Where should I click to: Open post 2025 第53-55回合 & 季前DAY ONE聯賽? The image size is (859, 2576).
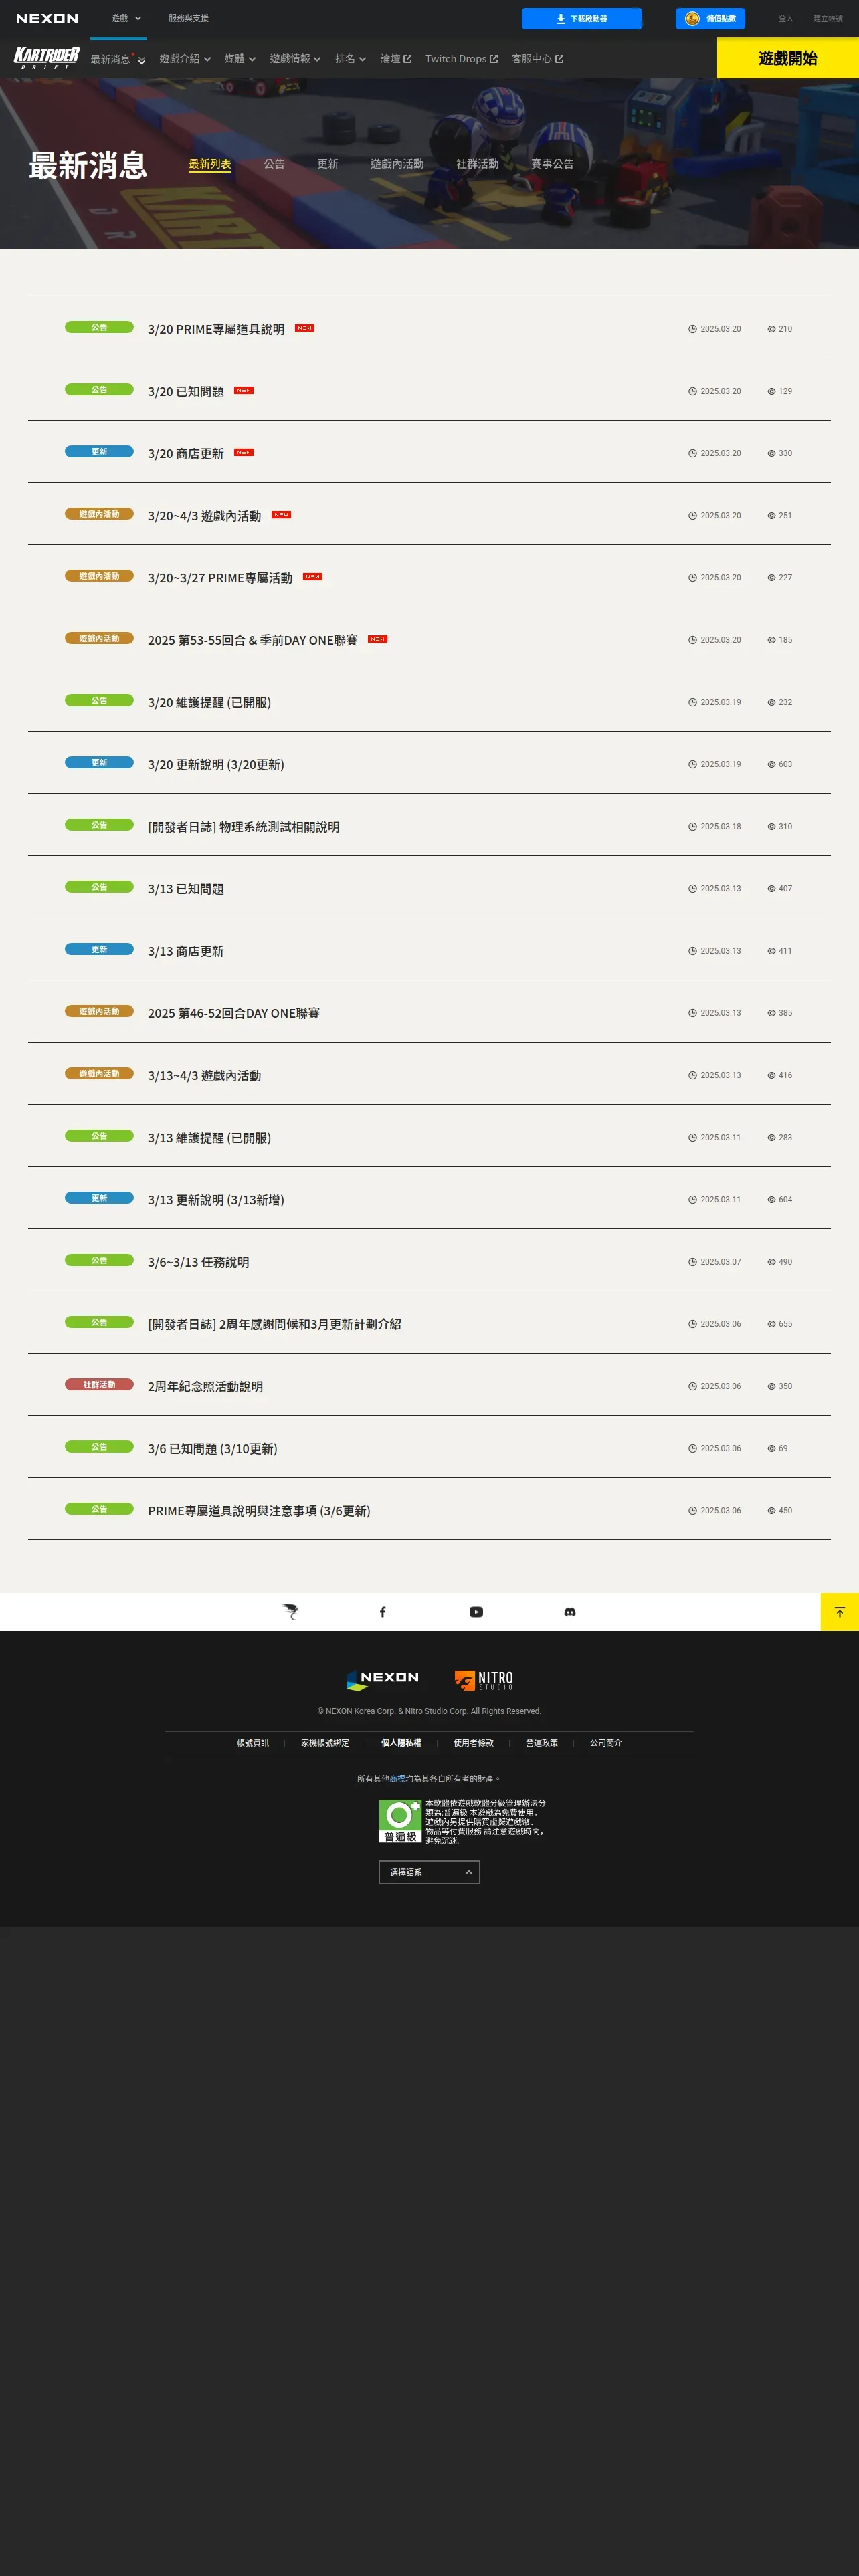(253, 640)
